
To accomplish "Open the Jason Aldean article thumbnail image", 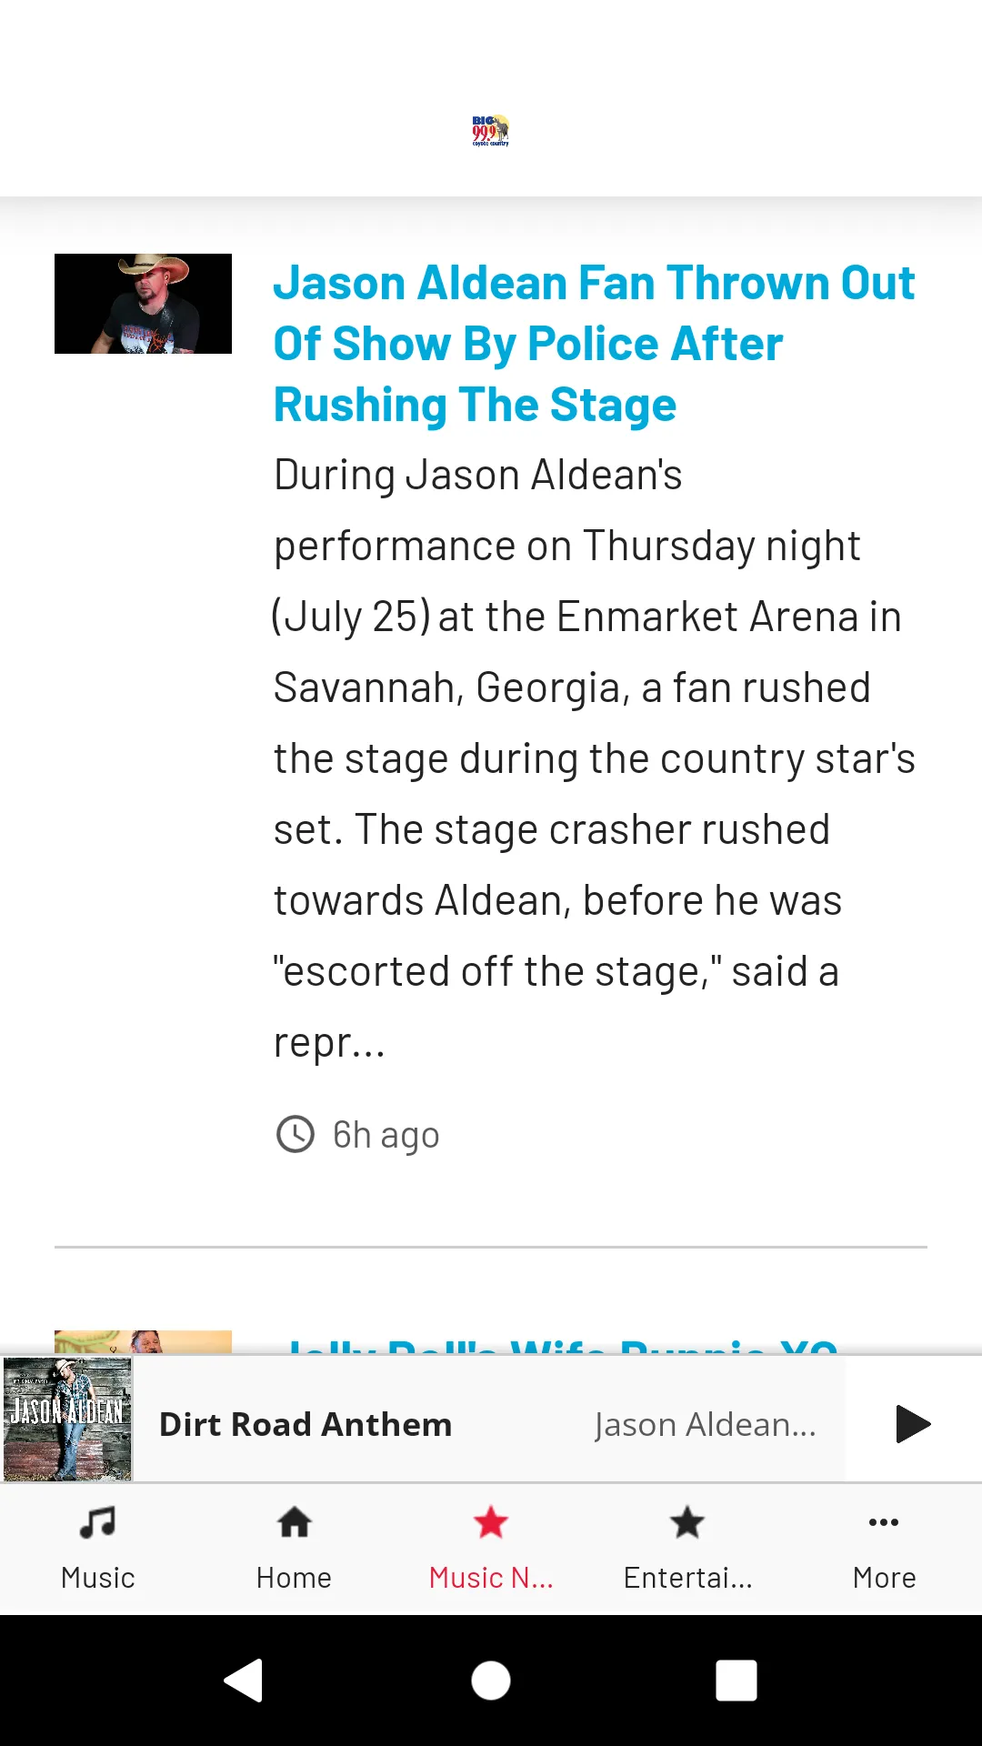I will pyautogui.click(x=143, y=304).
